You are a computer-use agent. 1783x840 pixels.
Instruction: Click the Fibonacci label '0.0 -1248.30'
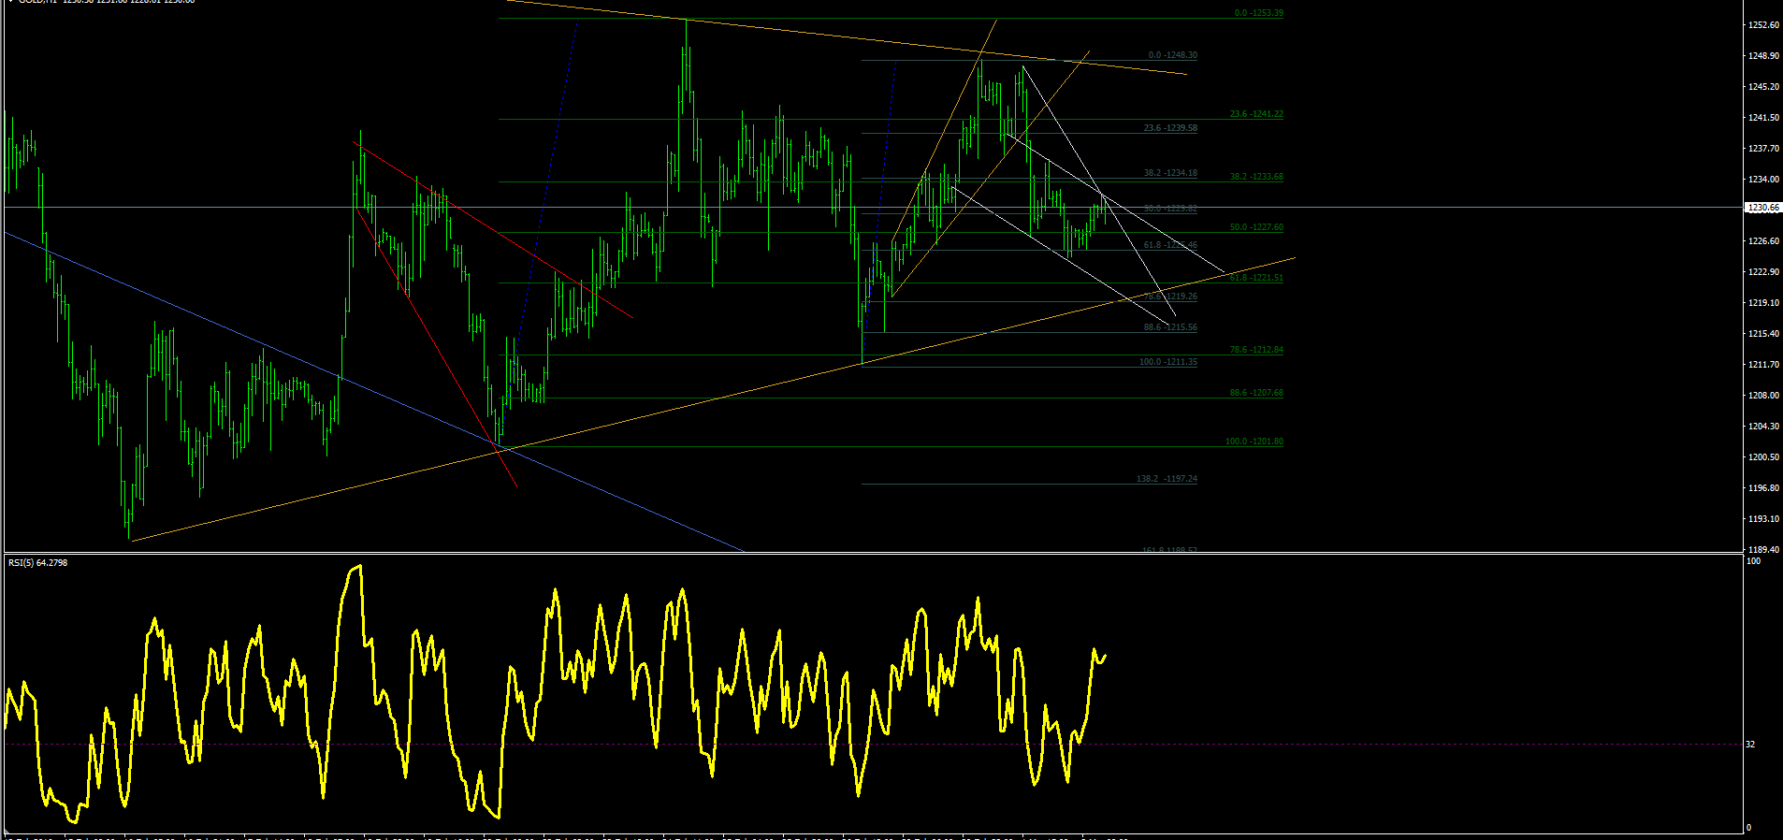pos(1173,55)
